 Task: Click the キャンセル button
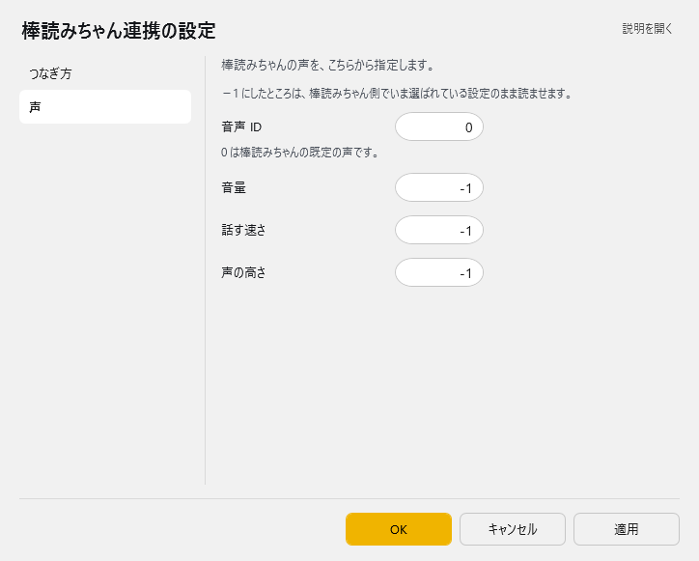[x=513, y=529]
